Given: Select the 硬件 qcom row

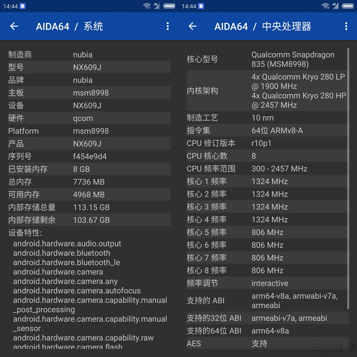Looking at the screenshot, I should (x=89, y=118).
